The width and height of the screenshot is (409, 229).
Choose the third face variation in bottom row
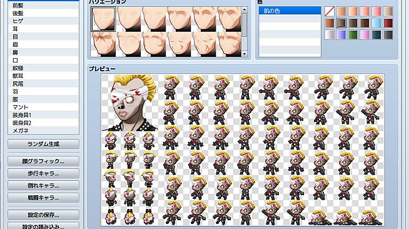pos(154,44)
